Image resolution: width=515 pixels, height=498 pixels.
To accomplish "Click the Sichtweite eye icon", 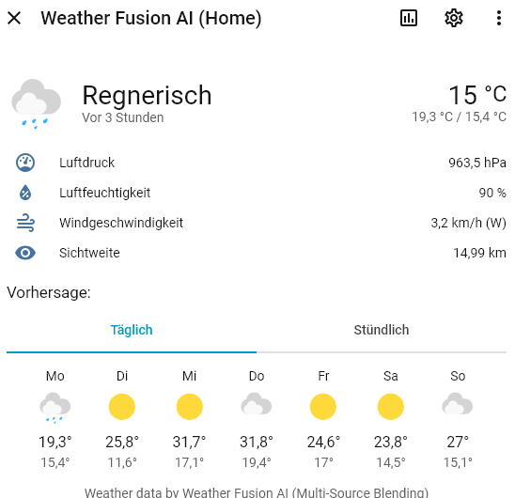I will [25, 253].
